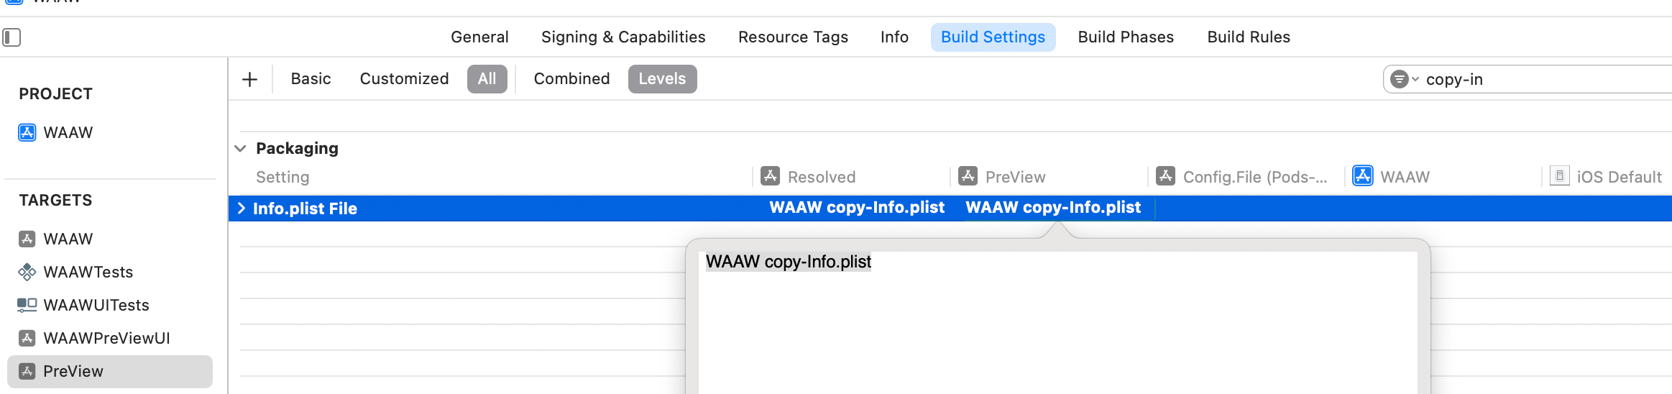Screen dimensions: 1672x394
Task: Toggle the navigator sidebar panel icon
Action: pyautogui.click(x=12, y=37)
